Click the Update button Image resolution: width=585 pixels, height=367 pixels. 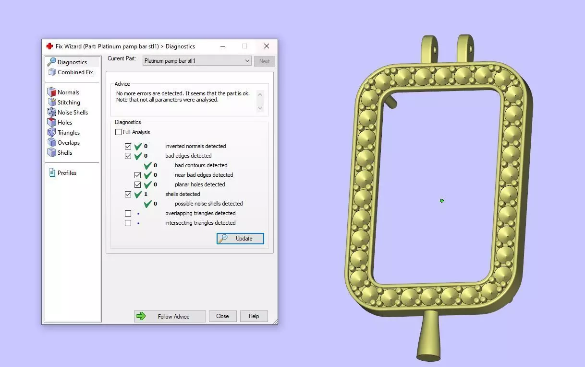(x=240, y=239)
